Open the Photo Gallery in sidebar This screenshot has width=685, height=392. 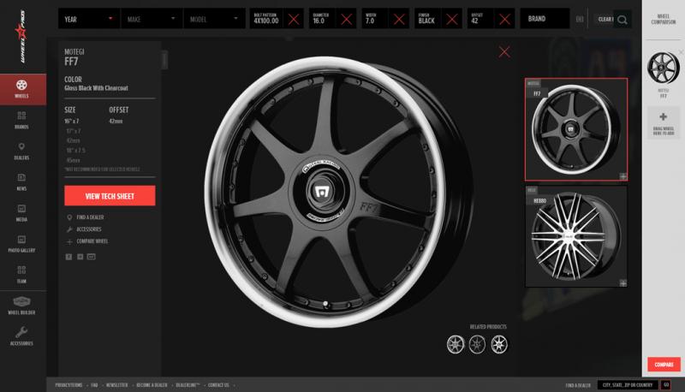tap(21, 244)
